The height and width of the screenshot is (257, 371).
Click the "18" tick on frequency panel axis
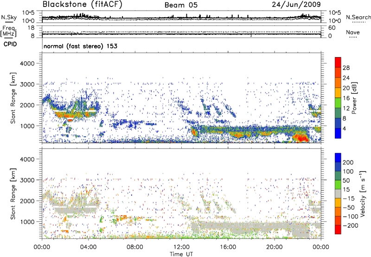pos(31,28)
